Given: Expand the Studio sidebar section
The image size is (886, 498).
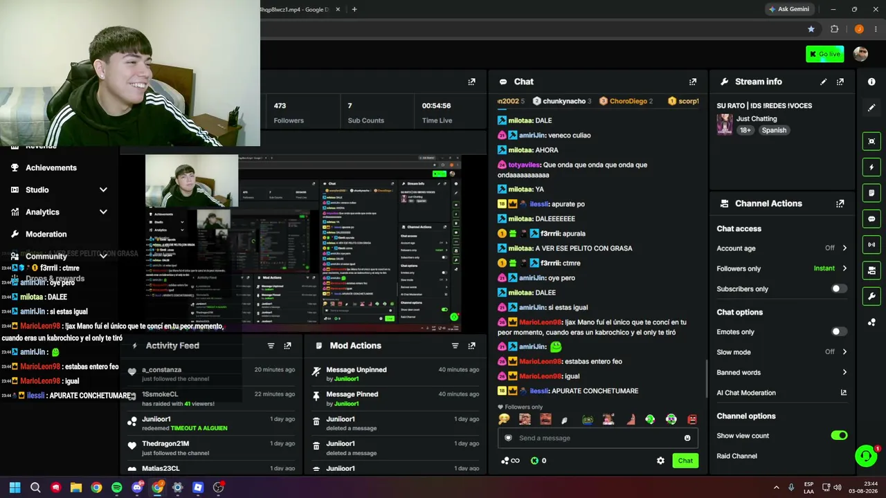Looking at the screenshot, I should (103, 190).
